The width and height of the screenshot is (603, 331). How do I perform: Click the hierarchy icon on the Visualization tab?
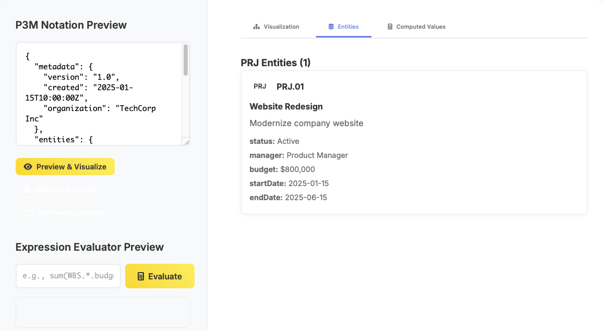point(256,26)
